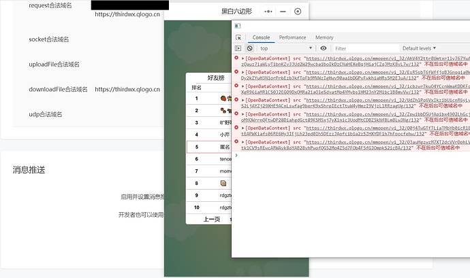470x278 pixels.
Task: Expand the Zpwibb OpenDataContext error entry
Action: coord(242,114)
